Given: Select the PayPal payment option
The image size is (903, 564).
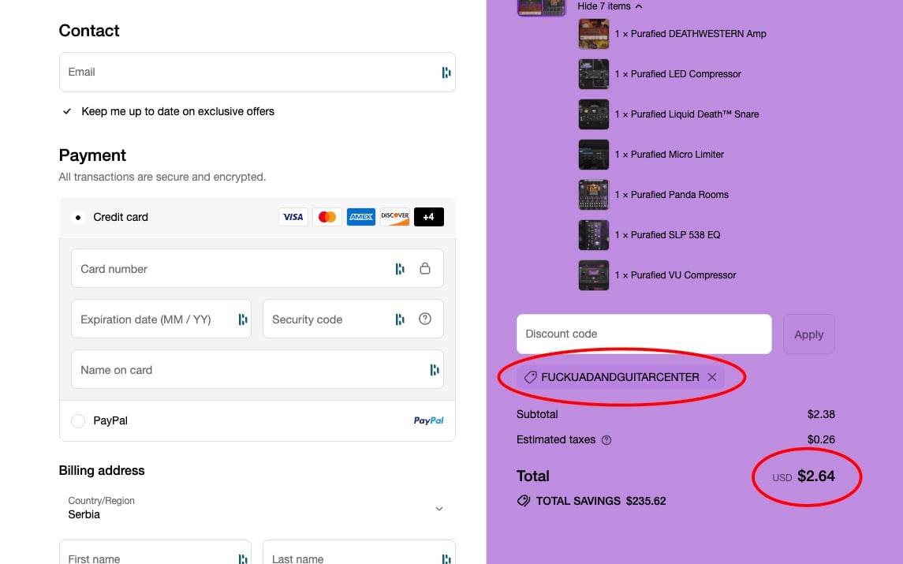Looking at the screenshot, I should click(78, 421).
